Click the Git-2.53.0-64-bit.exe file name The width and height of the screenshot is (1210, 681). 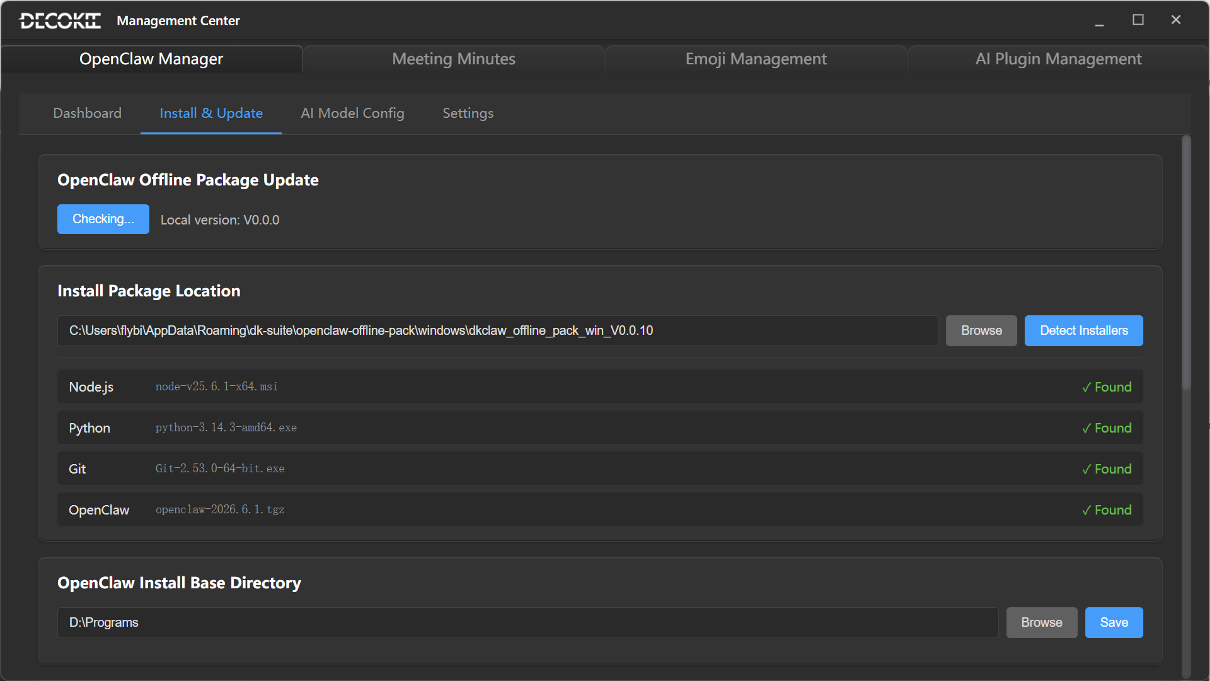pyautogui.click(x=220, y=469)
